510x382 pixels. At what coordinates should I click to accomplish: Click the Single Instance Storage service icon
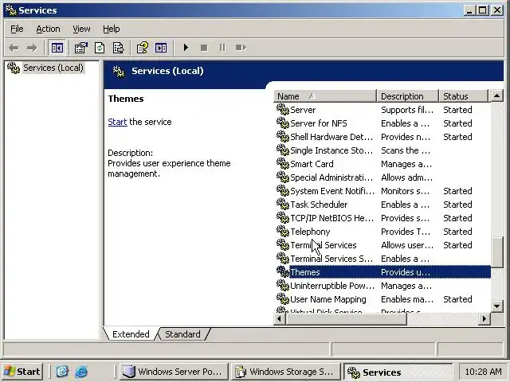pyautogui.click(x=283, y=150)
